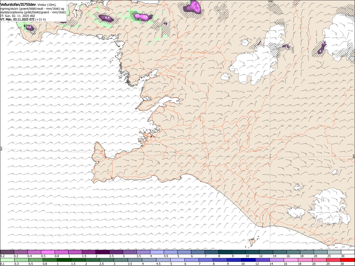Click the 'VT: Mán. 03.11.2025 07Z' valid time
Screen dimensions: 355x266
click(x=17, y=20)
